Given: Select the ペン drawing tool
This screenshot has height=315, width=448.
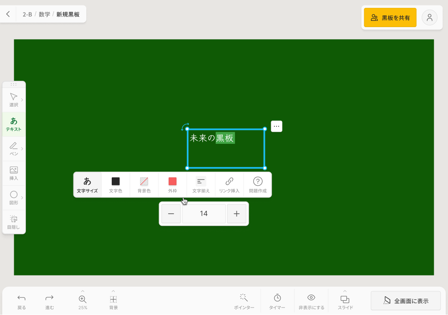Looking at the screenshot, I should pyautogui.click(x=14, y=149).
